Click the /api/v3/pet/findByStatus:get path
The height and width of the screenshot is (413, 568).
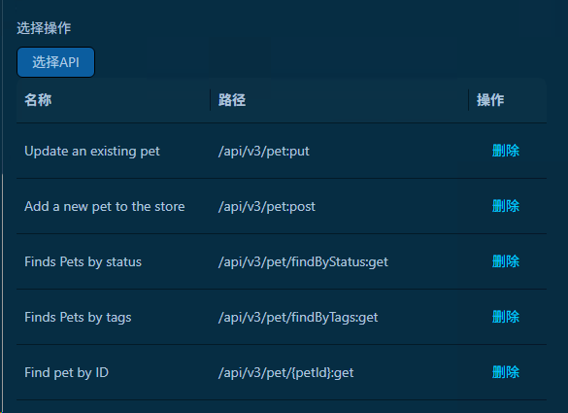click(303, 262)
